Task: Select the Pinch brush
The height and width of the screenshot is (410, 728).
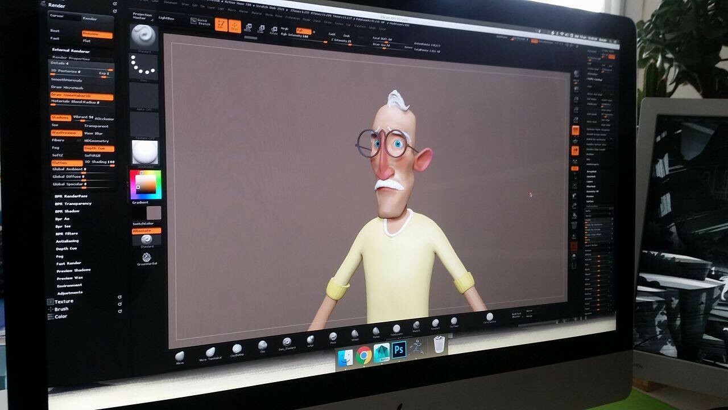Action: coord(333,337)
